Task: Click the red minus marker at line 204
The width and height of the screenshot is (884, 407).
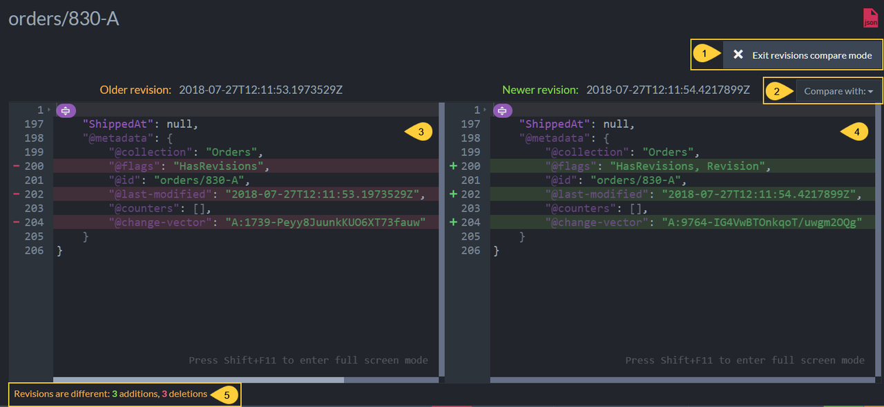Action: 15,222
